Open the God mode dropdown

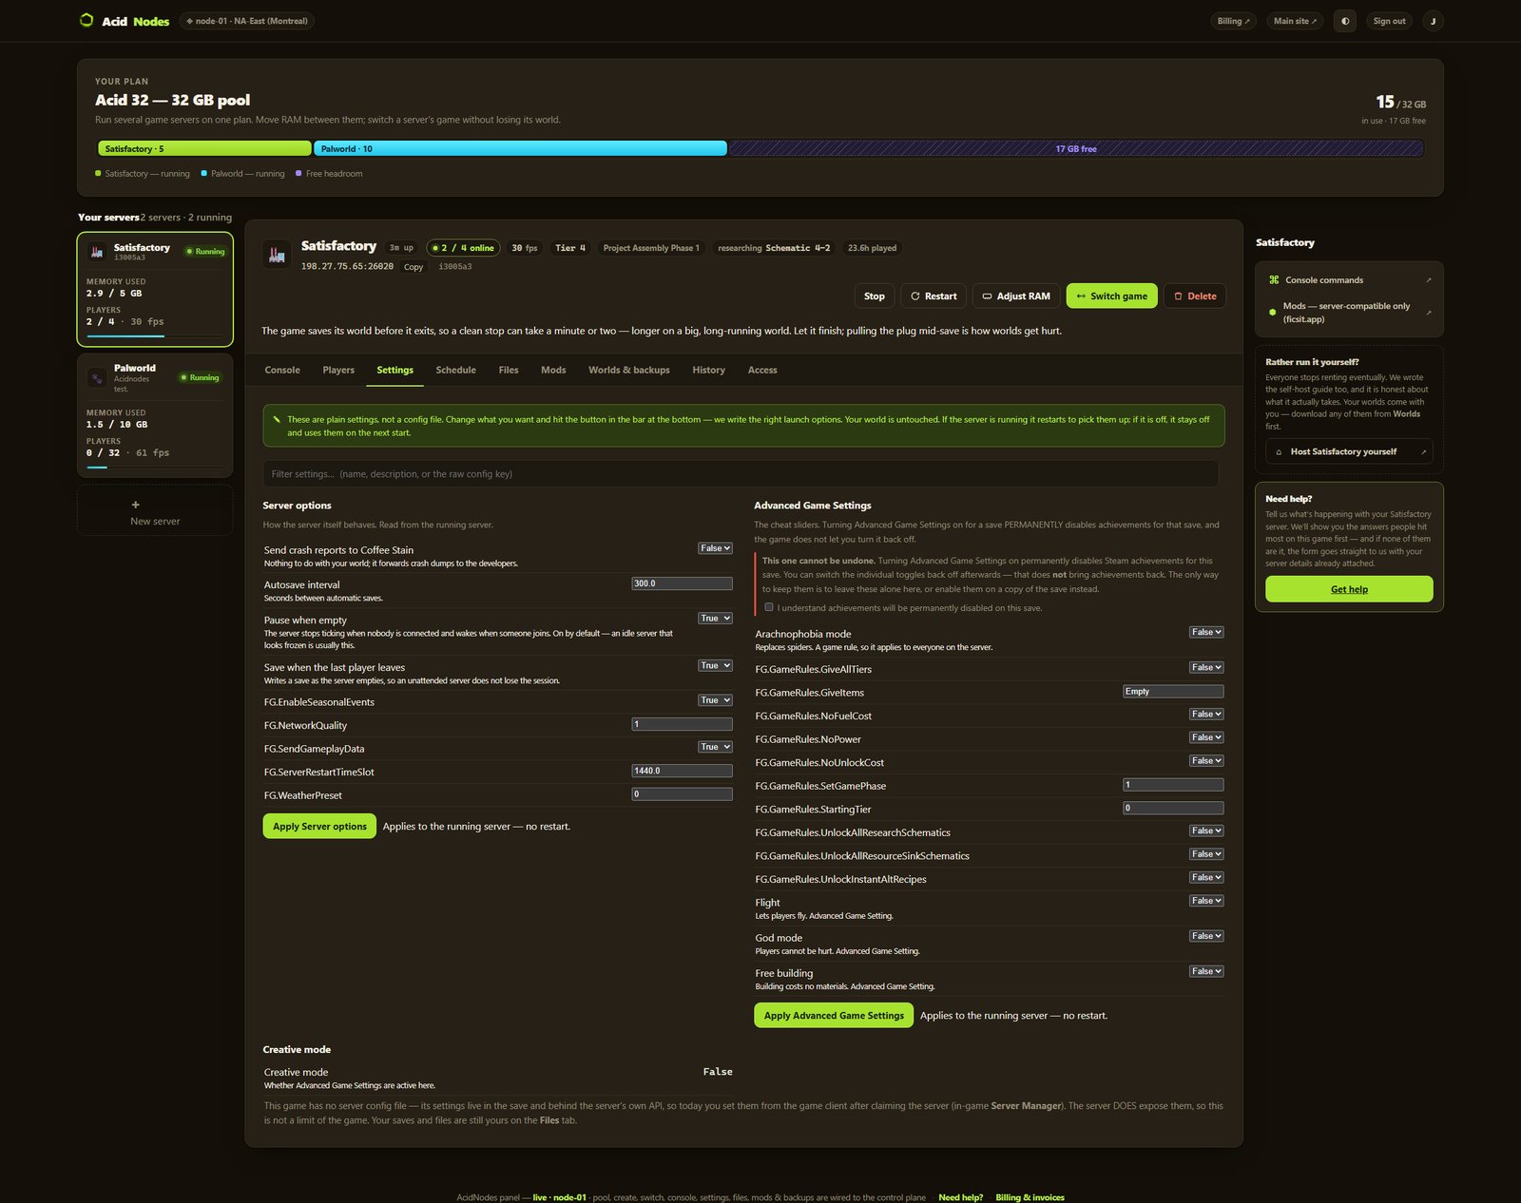[x=1206, y=936]
